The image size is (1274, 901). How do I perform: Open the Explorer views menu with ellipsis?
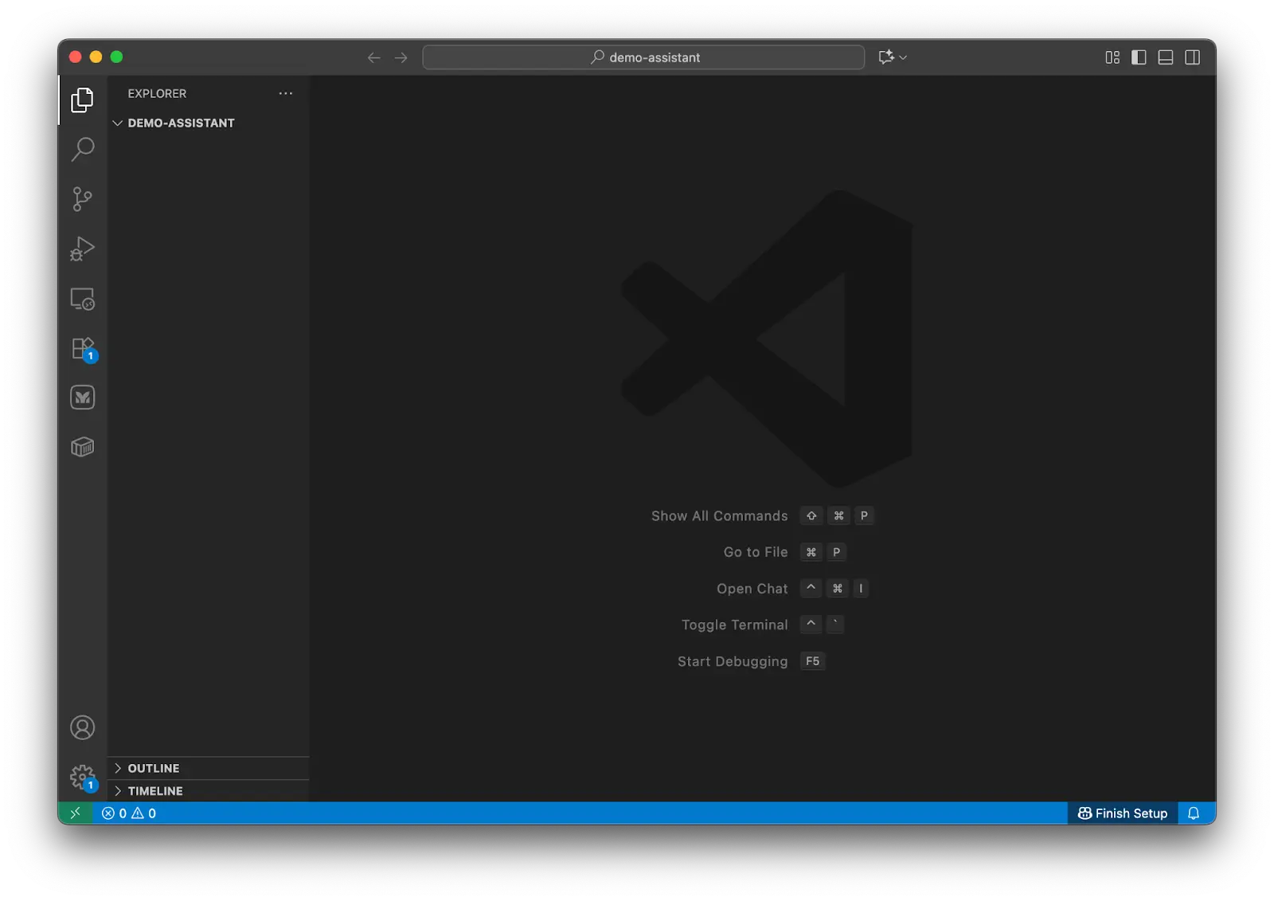(x=286, y=93)
